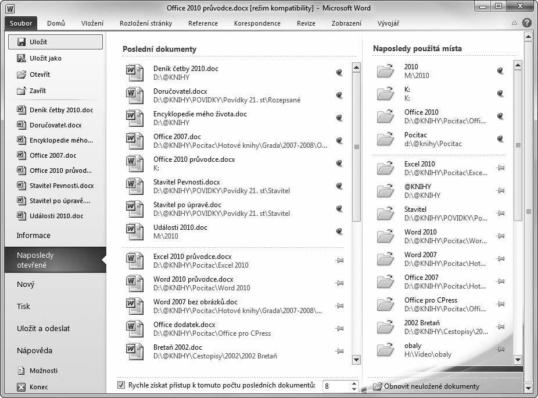538x398 pixels.
Task: Click the document icon for Word 2010 průvodce.docx
Action: (x=134, y=283)
